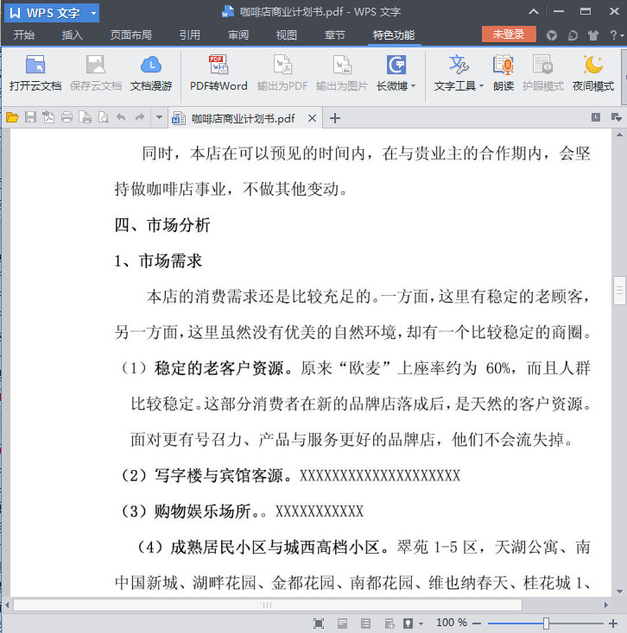The width and height of the screenshot is (627, 633).
Task: Open the 长微博 tool
Action: pos(396,73)
